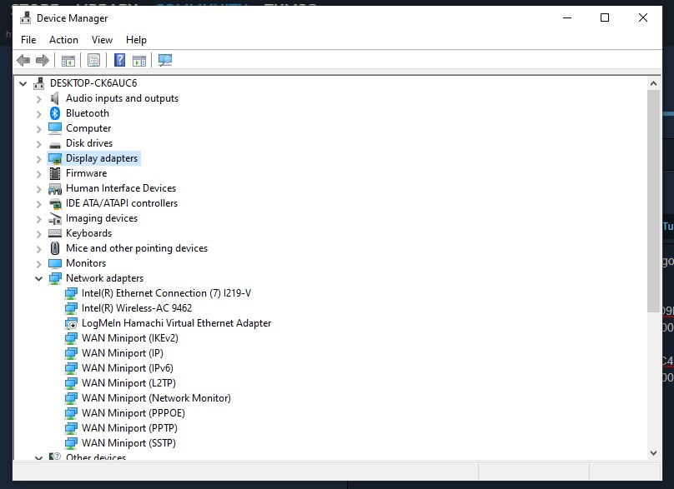Image resolution: width=674 pixels, height=489 pixels.
Task: Open the File menu
Action: tap(28, 40)
